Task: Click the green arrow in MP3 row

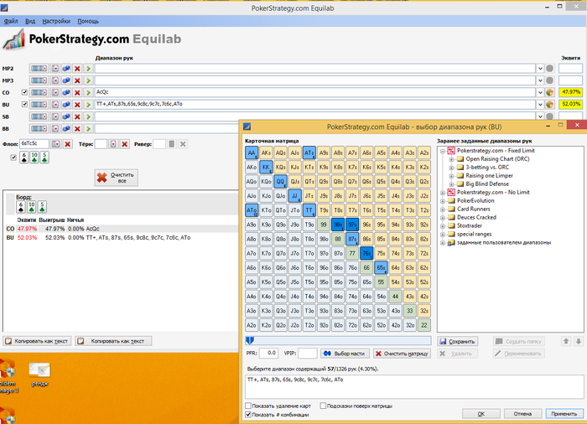Action: tap(88, 80)
